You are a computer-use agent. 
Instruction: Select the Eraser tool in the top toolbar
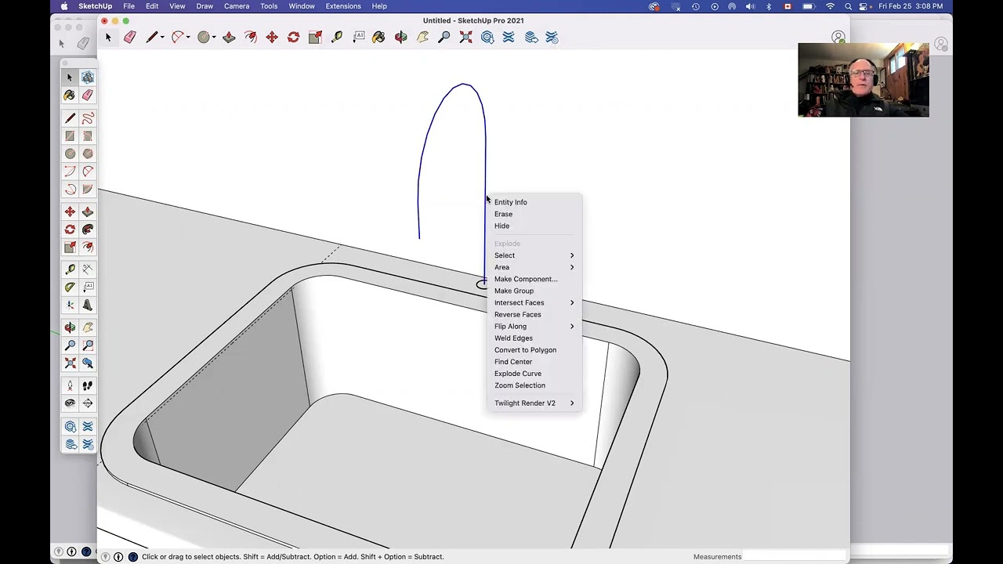(x=130, y=37)
